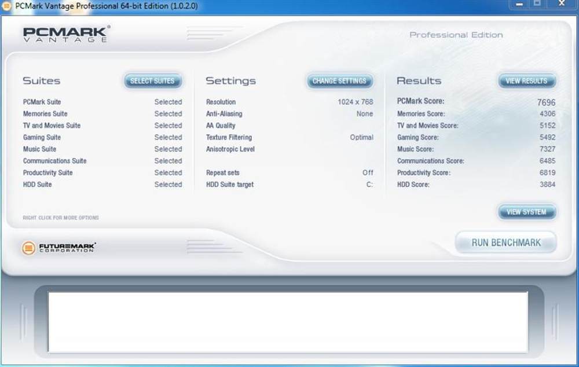Click the View System button
This screenshot has height=367, width=579.
click(x=526, y=212)
